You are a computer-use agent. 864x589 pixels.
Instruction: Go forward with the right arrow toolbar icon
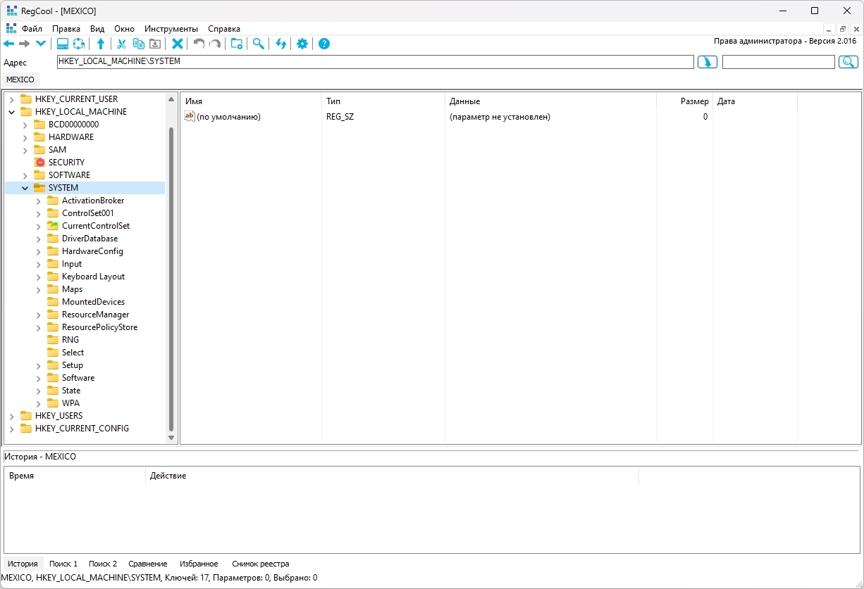point(25,44)
